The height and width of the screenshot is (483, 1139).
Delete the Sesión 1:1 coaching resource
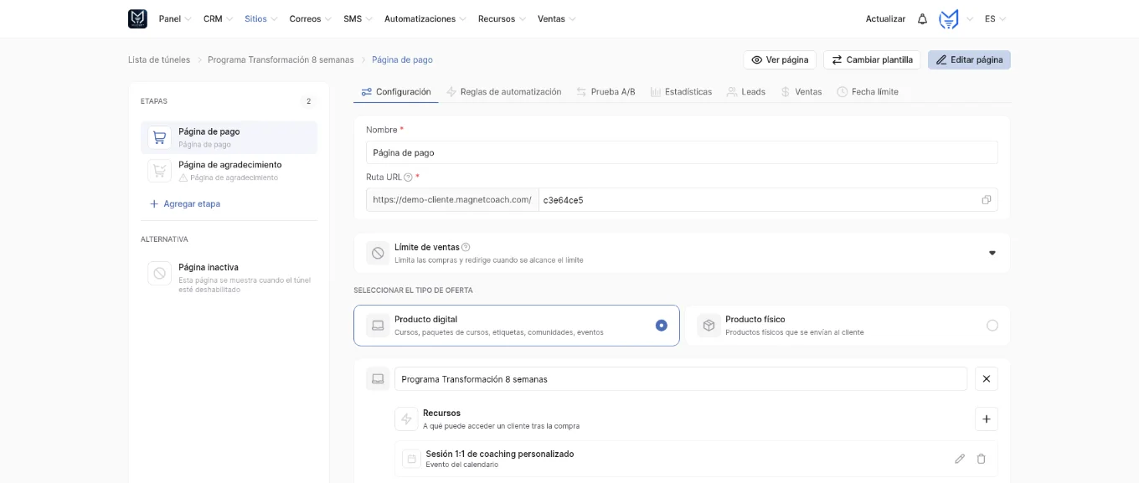click(x=981, y=459)
